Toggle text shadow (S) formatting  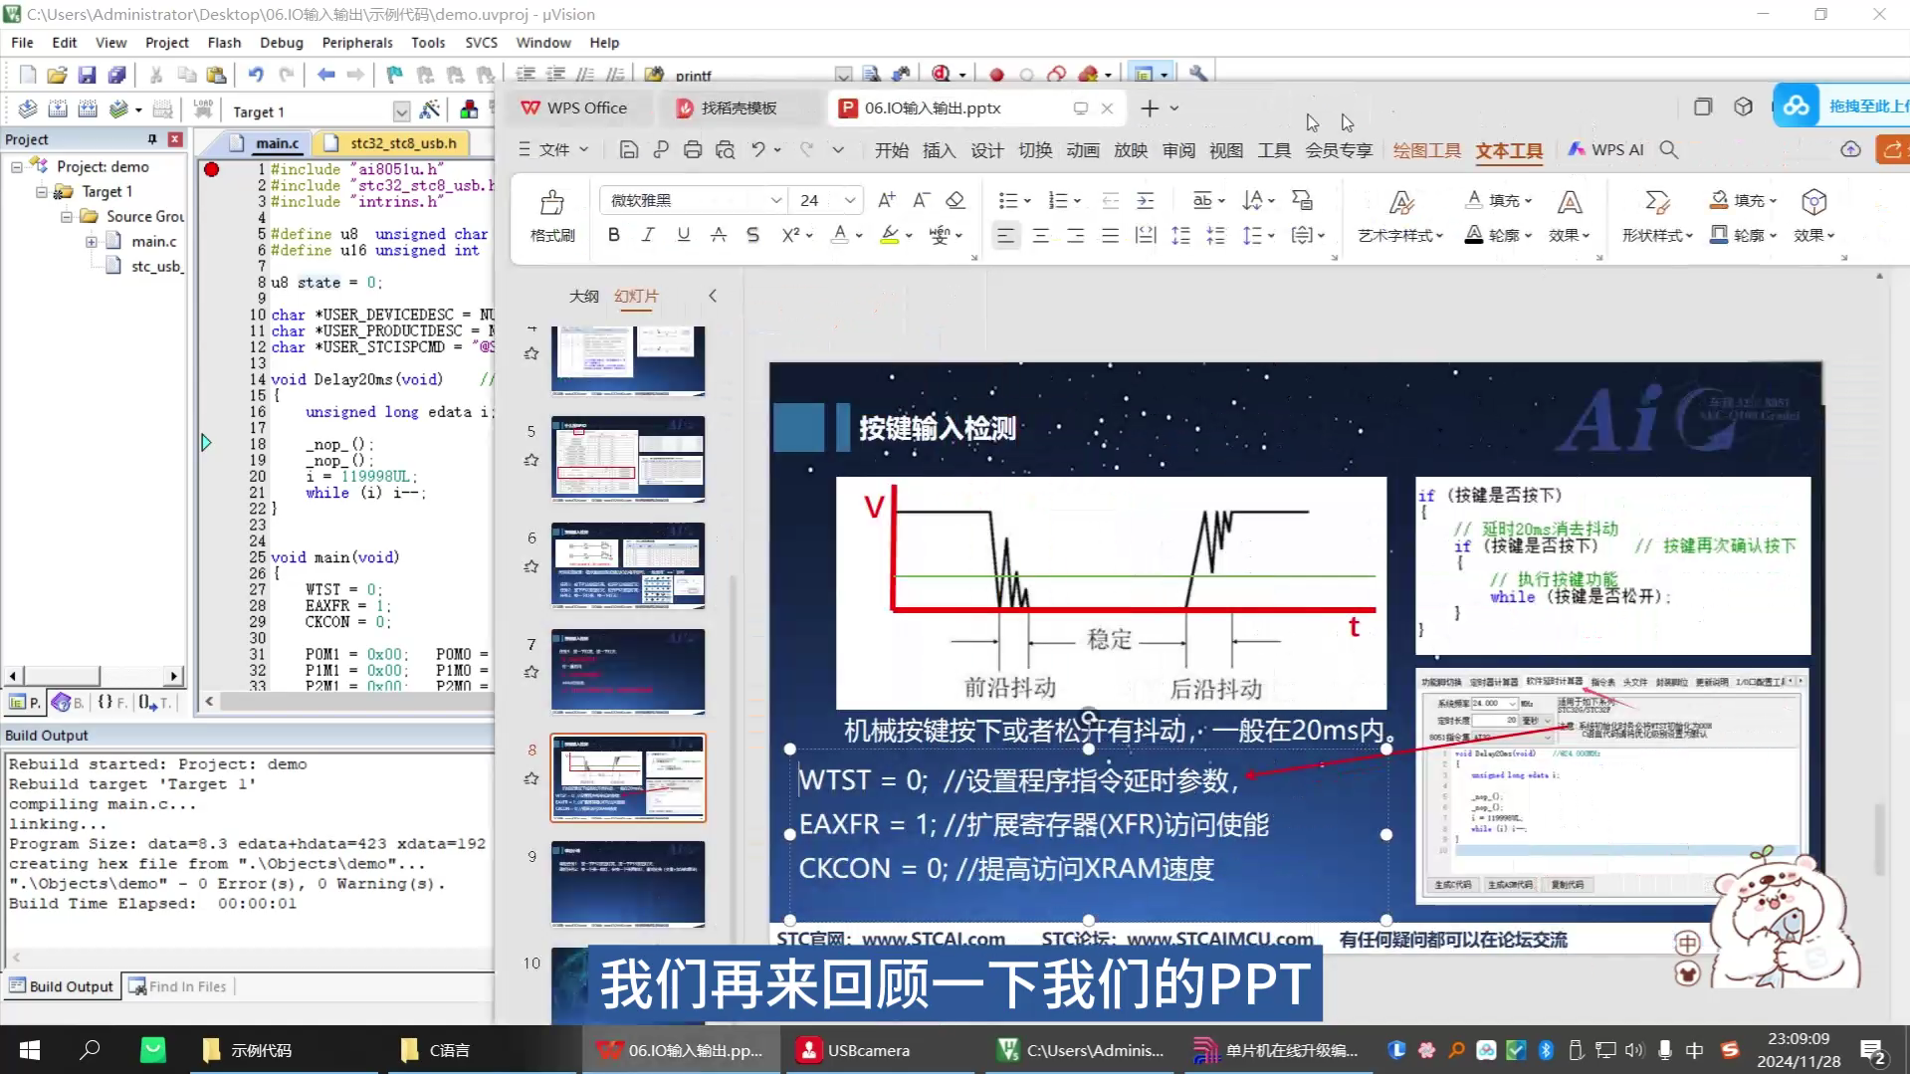click(x=752, y=235)
